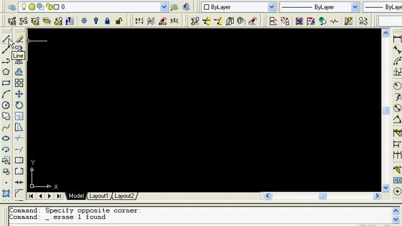
Task: Select the Line tool
Action: [6, 39]
